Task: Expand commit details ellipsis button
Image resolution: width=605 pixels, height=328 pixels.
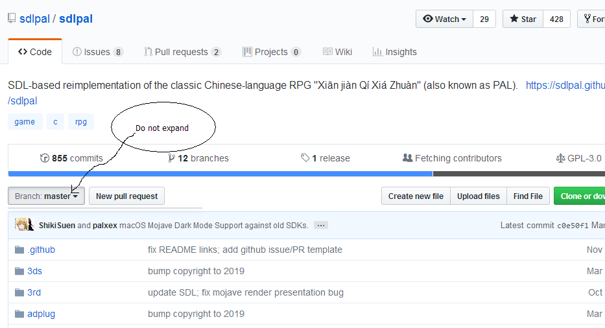Action: point(321,226)
